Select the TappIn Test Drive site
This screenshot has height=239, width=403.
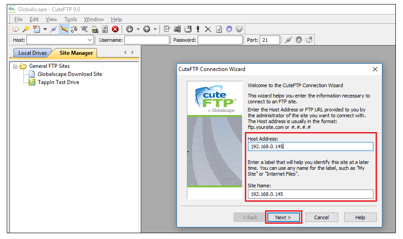[58, 82]
